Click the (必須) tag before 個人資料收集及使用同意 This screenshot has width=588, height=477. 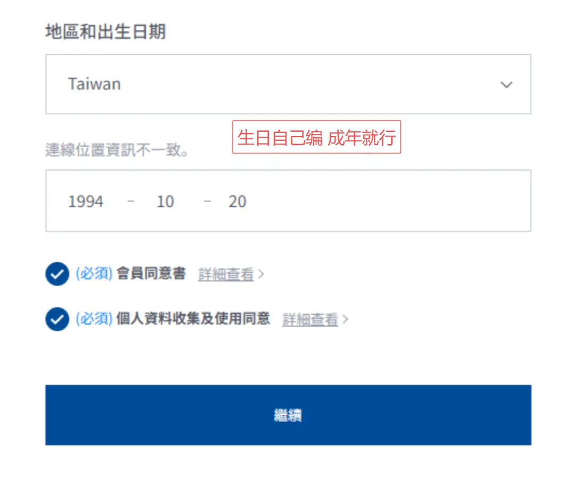(94, 319)
